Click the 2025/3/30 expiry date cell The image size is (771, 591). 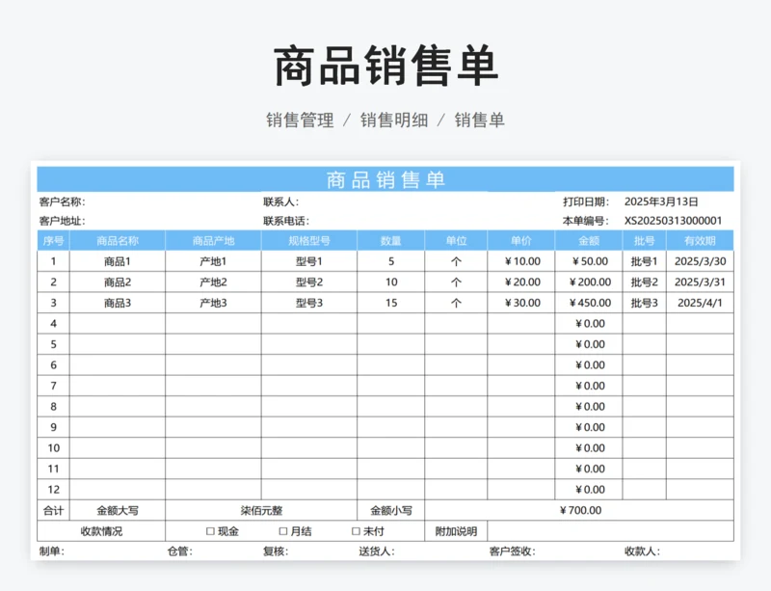pos(701,261)
